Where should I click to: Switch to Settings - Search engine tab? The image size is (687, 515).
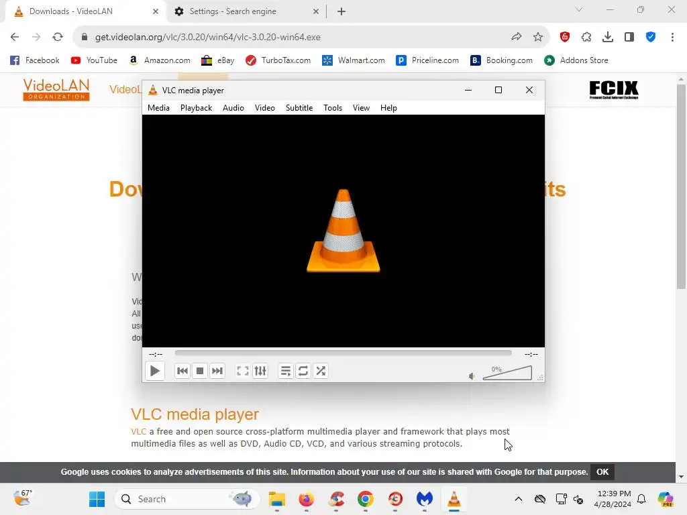pos(233,11)
